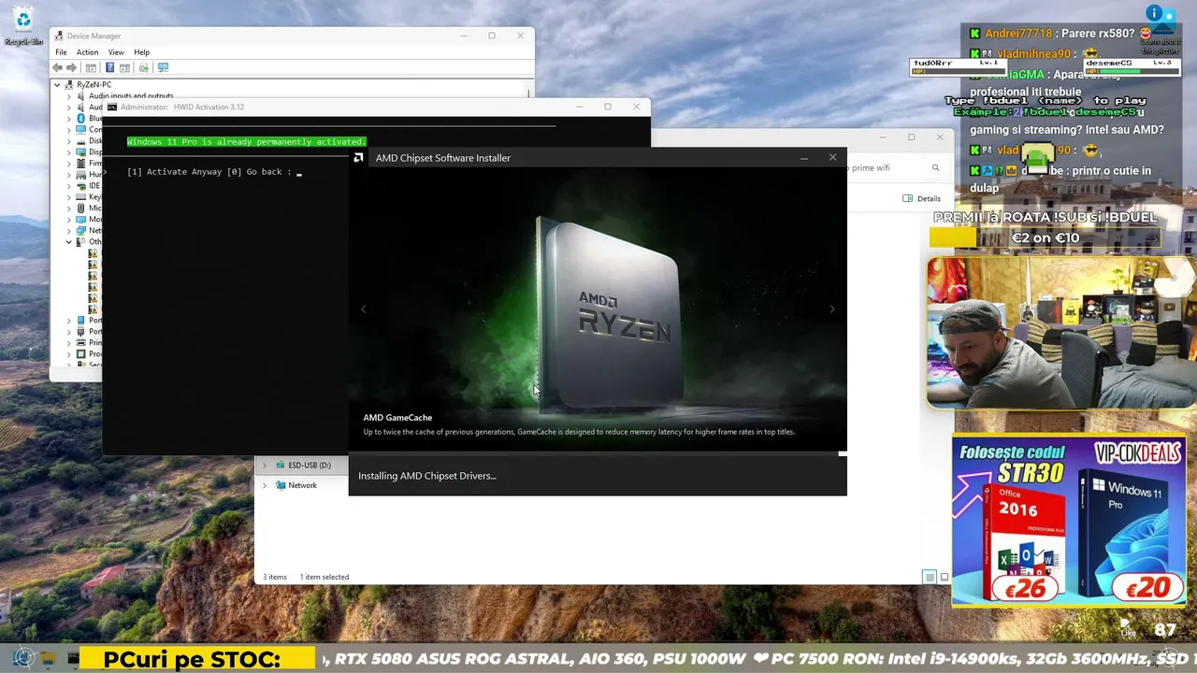Click the File Explorer search box

pyautogui.click(x=895, y=168)
